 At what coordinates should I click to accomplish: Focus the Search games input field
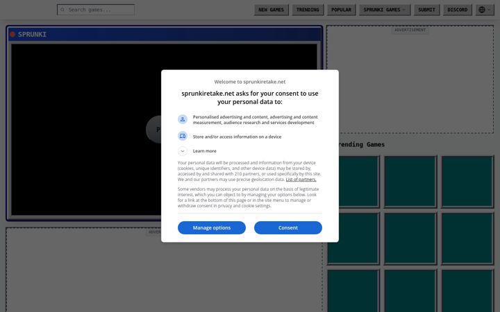tap(96, 10)
